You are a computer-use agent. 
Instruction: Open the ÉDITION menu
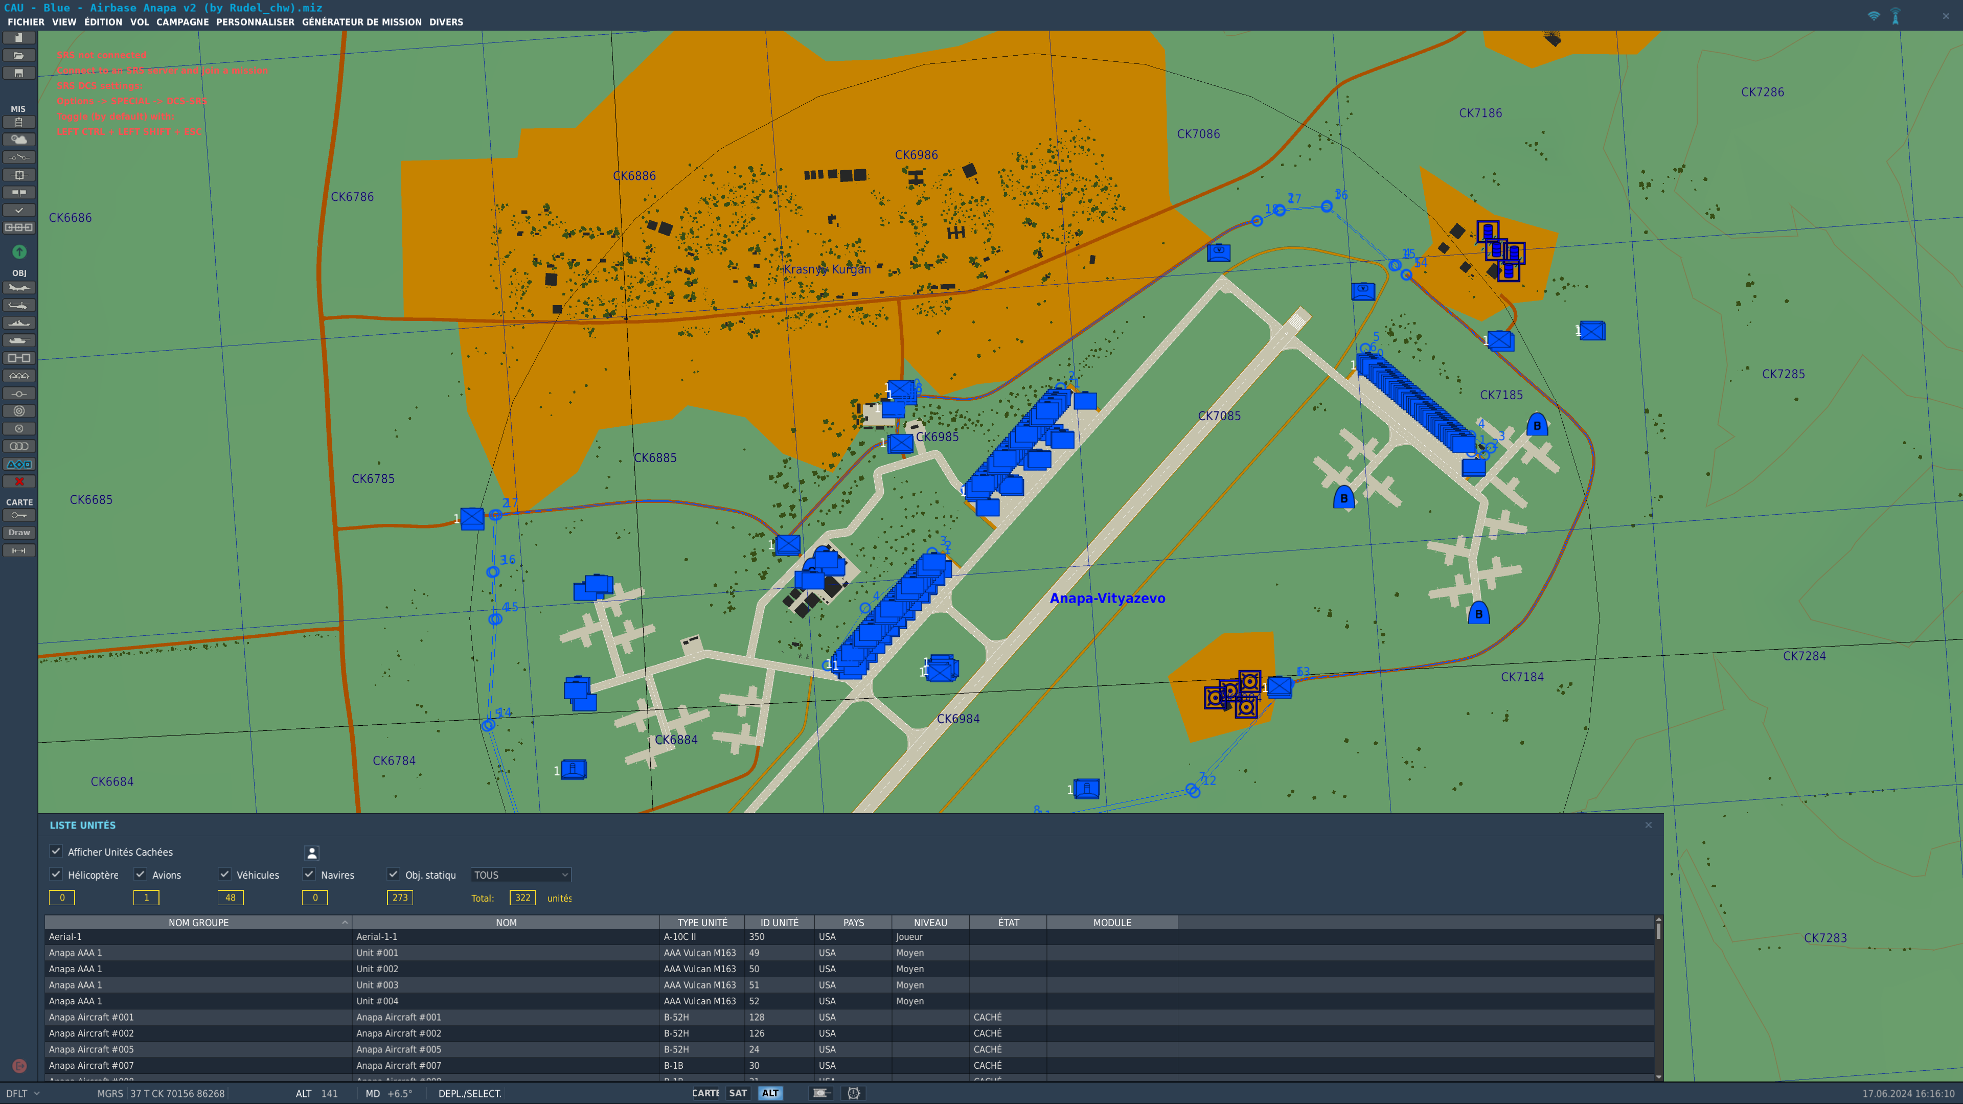point(103,22)
